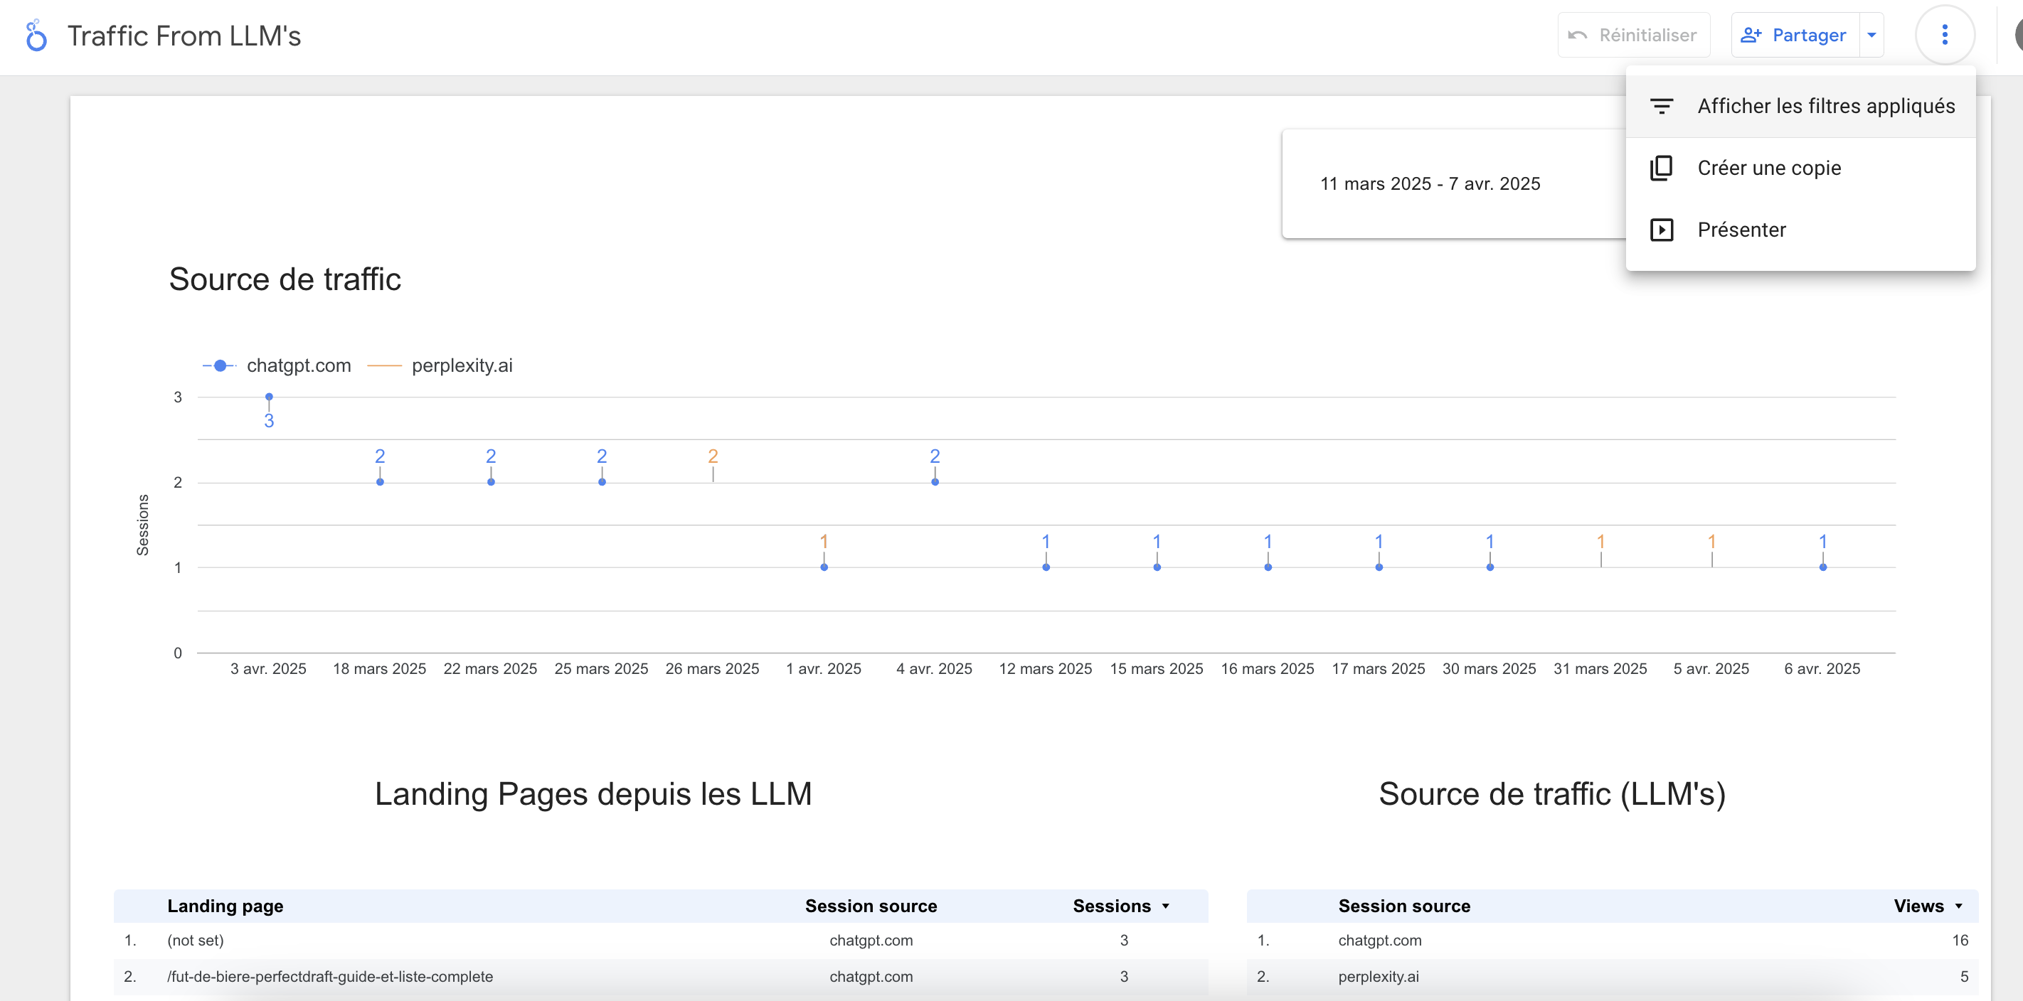Click the Réinitialiser button
Screen dimensions: 2023x1001
point(1633,36)
